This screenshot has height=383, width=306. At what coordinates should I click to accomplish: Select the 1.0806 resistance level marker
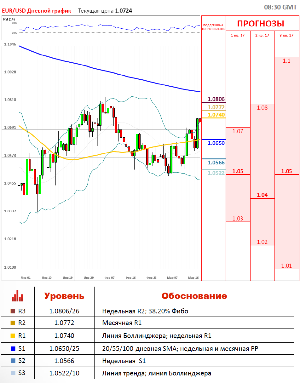pos(216,99)
